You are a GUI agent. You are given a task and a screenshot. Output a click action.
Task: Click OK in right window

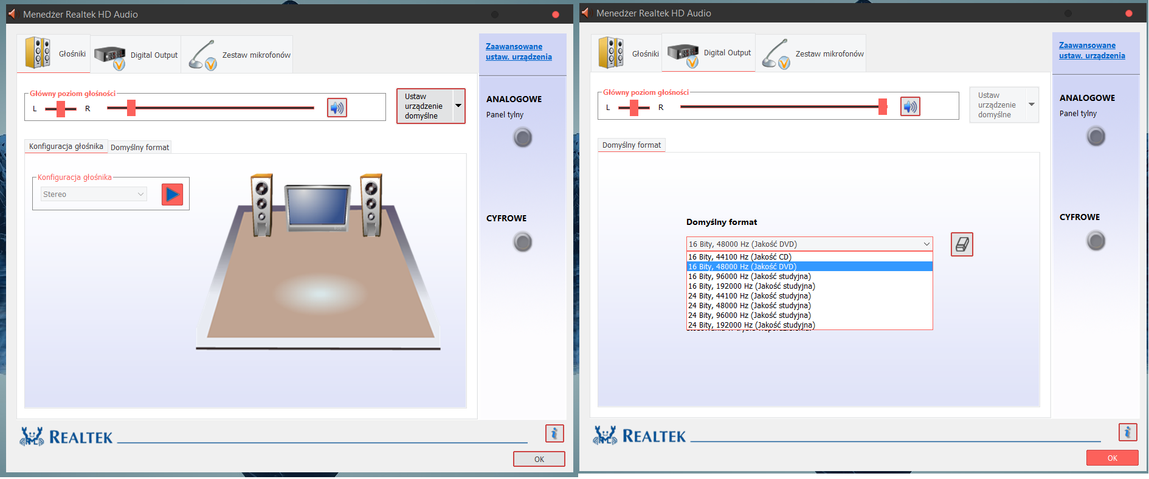point(1113,458)
